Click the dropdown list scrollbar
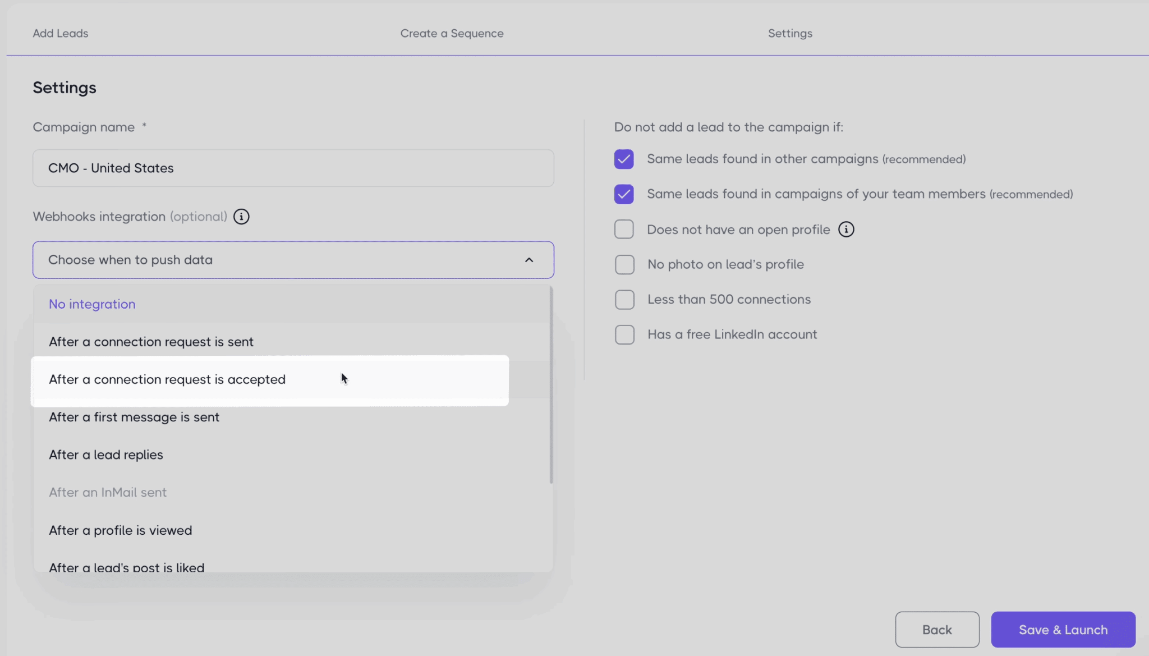This screenshot has height=656, width=1149. coord(551,385)
